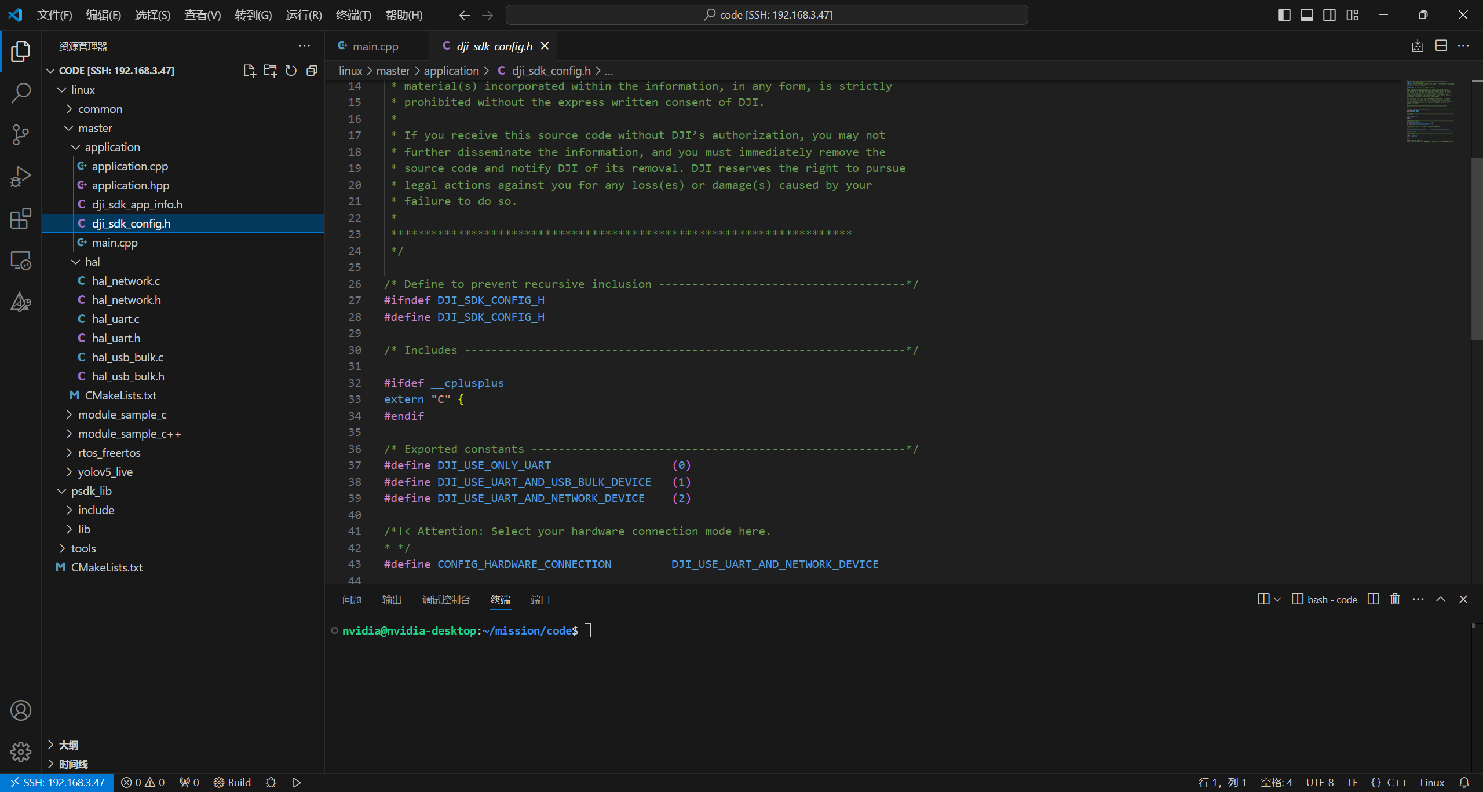Collapse the hal folder
Screen dimensions: 1483x792
click(182, 262)
